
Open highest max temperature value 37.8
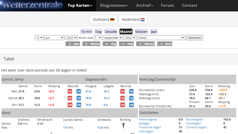coord(88,91)
